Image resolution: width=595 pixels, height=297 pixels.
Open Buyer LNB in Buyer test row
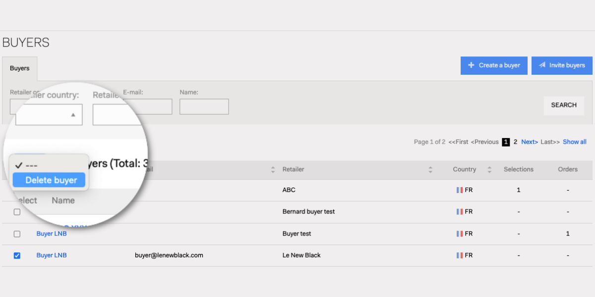tap(52, 234)
